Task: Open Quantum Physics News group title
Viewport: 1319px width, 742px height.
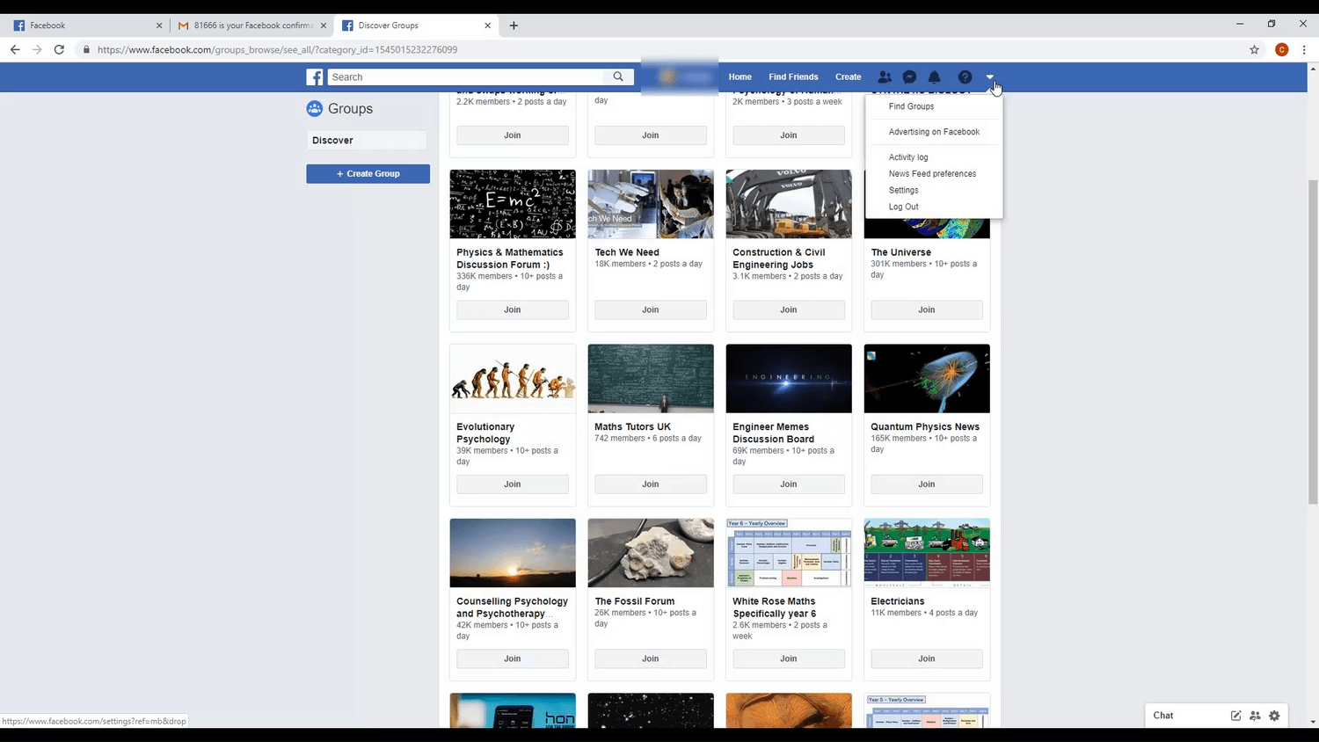Action: 925,427
